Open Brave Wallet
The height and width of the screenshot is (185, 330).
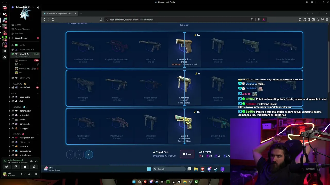(313, 20)
